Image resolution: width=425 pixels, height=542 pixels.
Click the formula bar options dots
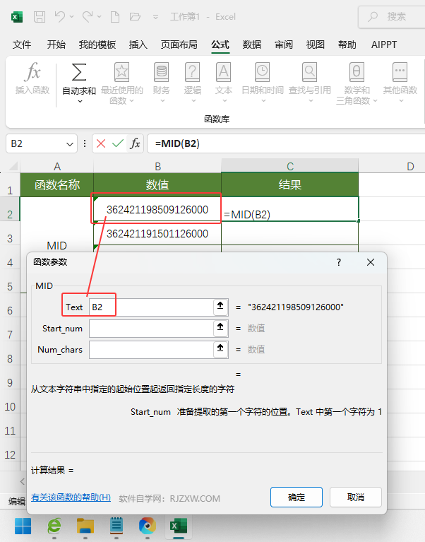pyautogui.click(x=85, y=143)
